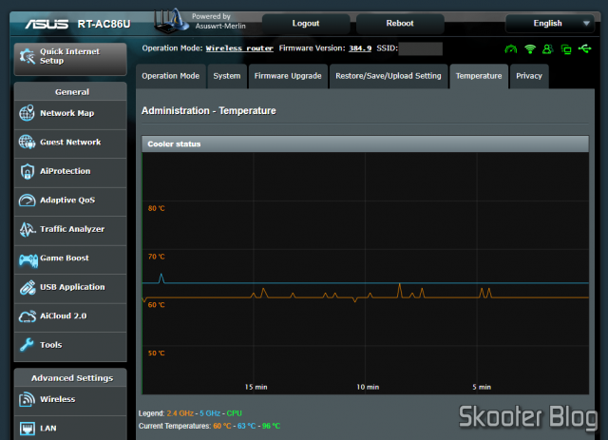
Task: Click the 2.4 GHz legend label
Action: pyautogui.click(x=180, y=413)
